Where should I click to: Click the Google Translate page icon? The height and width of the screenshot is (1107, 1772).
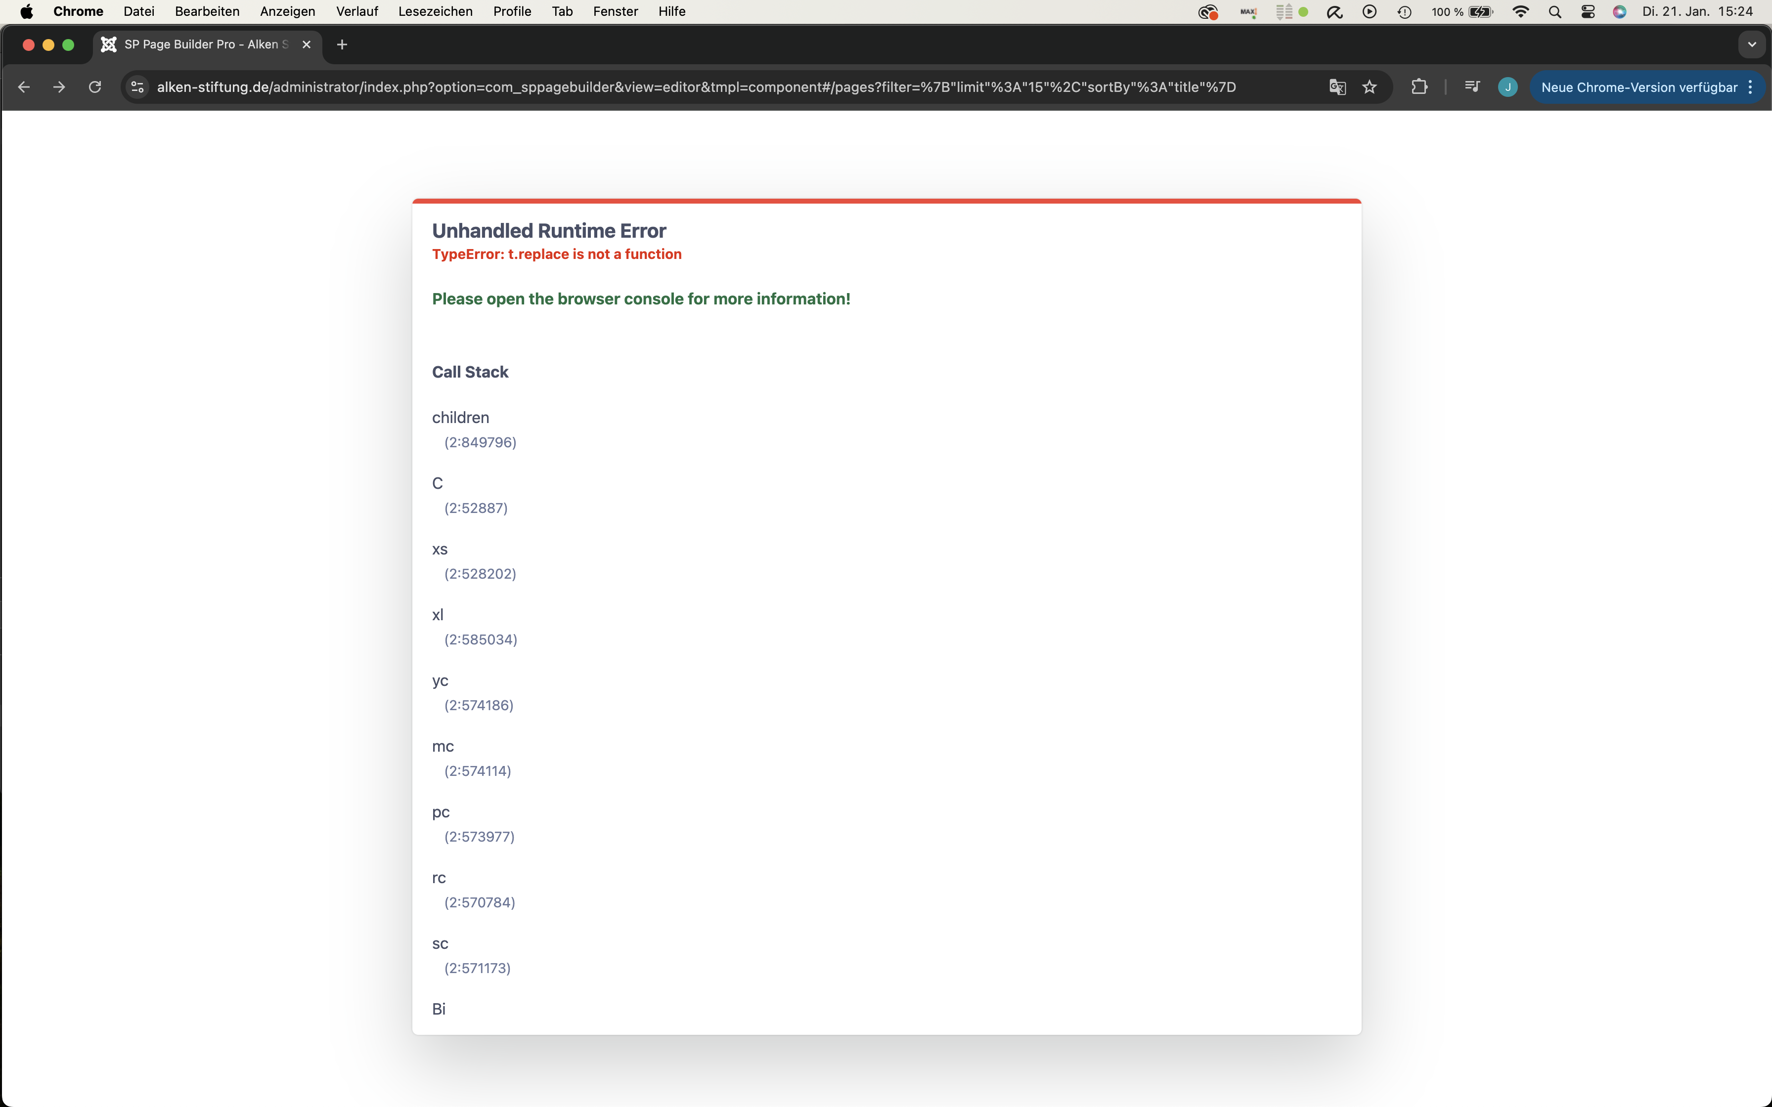pyautogui.click(x=1337, y=87)
